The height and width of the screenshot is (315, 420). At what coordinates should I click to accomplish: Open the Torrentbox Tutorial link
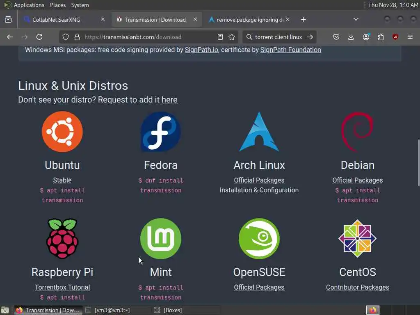(x=62, y=287)
